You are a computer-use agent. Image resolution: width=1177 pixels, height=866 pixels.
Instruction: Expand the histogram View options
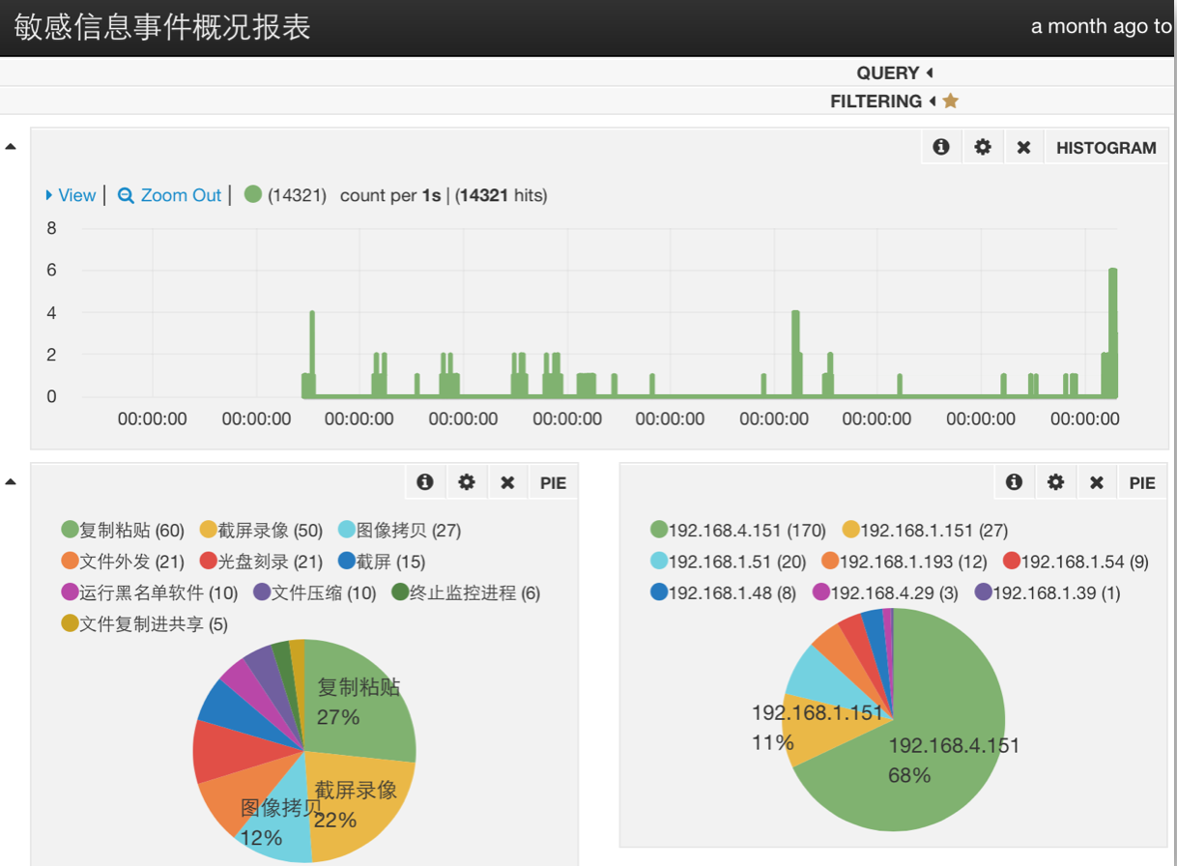[x=71, y=195]
